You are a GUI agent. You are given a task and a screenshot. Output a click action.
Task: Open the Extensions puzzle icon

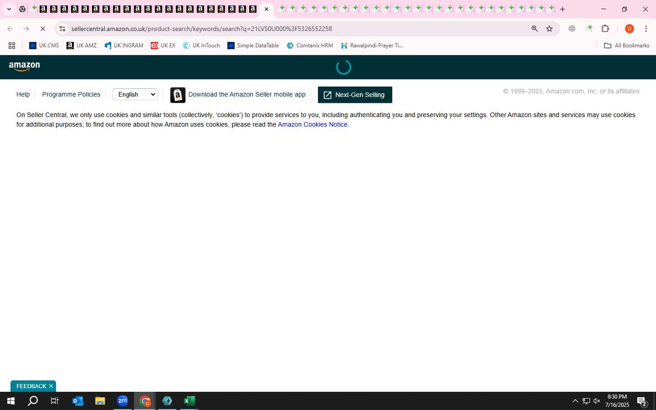[605, 29]
